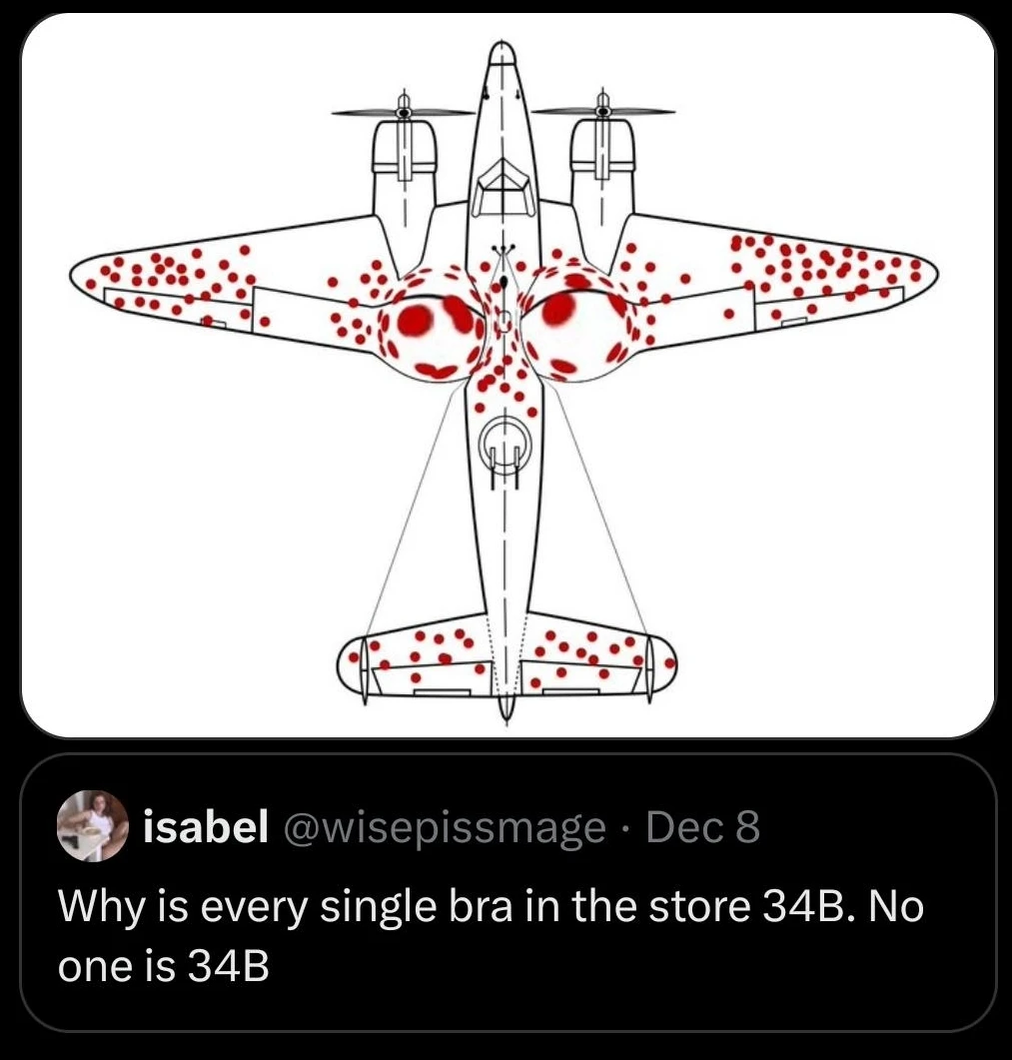Viewport: 1012px width, 1060px height.
Task: Click the @wisepissmage handle
Action: coord(448,826)
